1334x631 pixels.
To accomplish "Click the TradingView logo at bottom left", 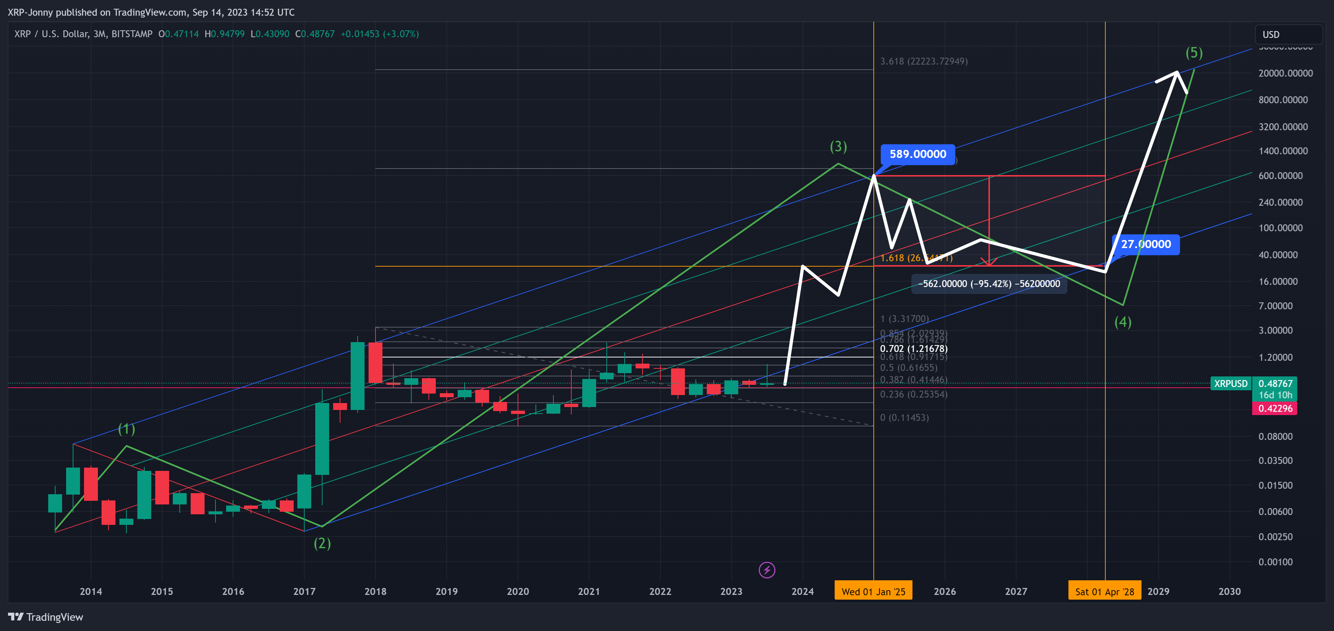I will (46, 617).
